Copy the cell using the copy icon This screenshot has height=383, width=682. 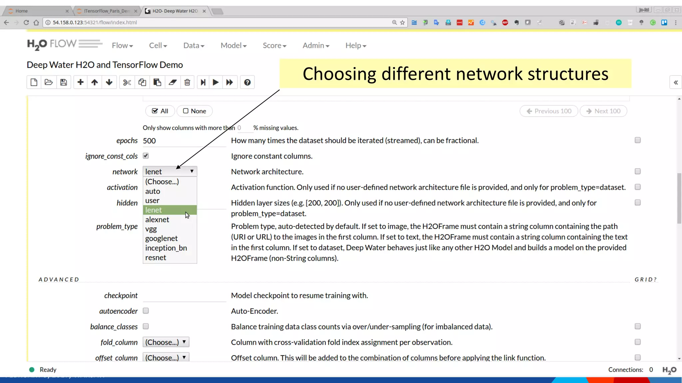coord(142,82)
